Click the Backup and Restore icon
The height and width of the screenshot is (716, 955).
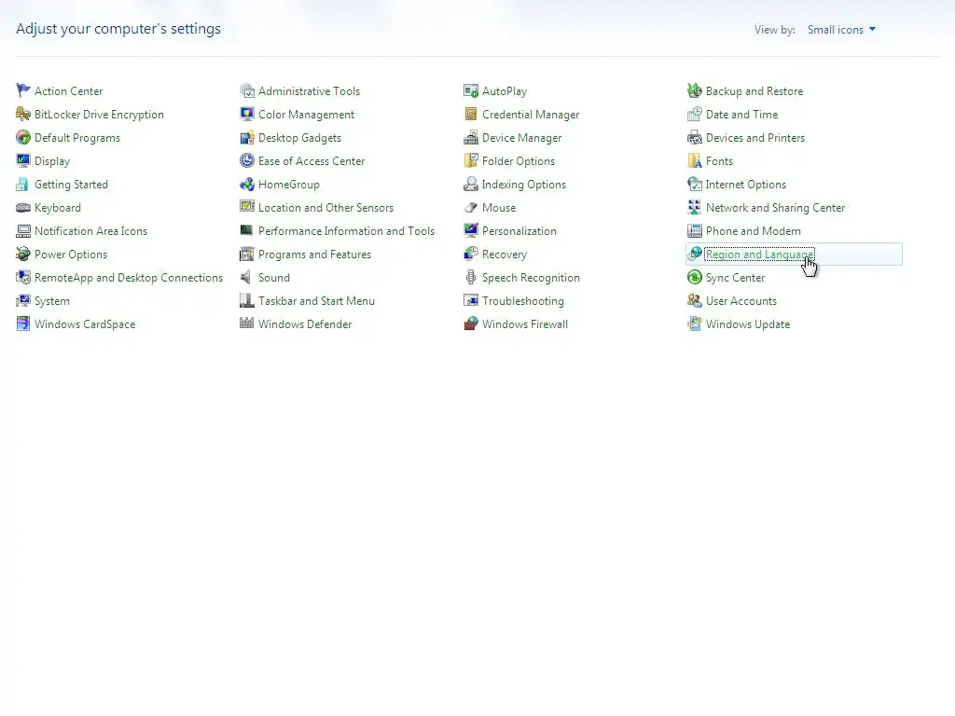click(694, 90)
